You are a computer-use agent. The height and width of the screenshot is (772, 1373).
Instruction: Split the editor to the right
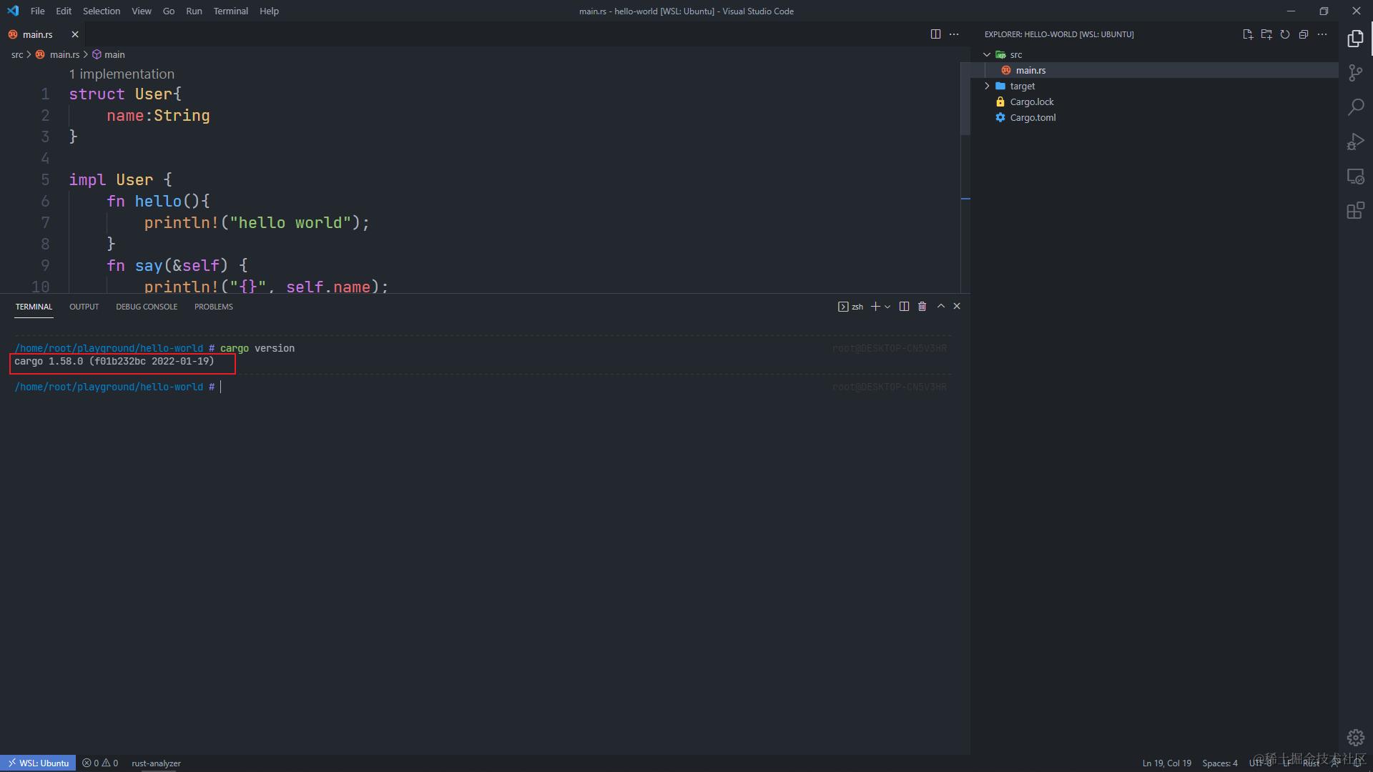935,34
